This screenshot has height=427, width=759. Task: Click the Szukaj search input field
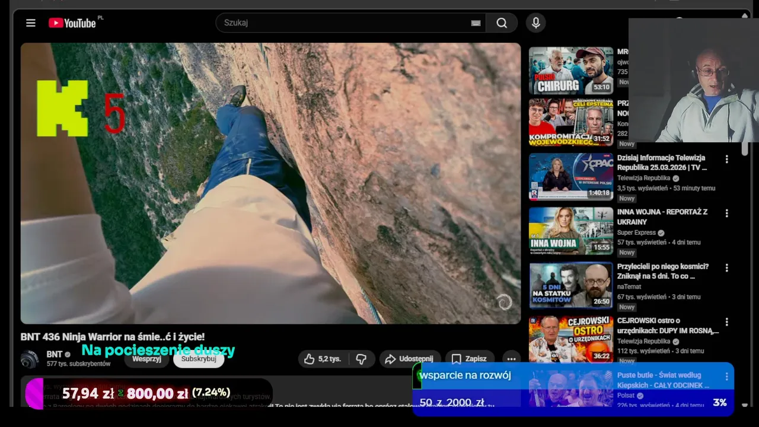click(350, 23)
